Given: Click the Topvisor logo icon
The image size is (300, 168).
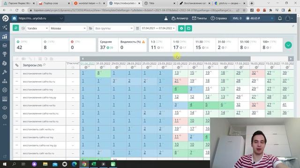Looking at the screenshot, I should (x=5, y=18).
